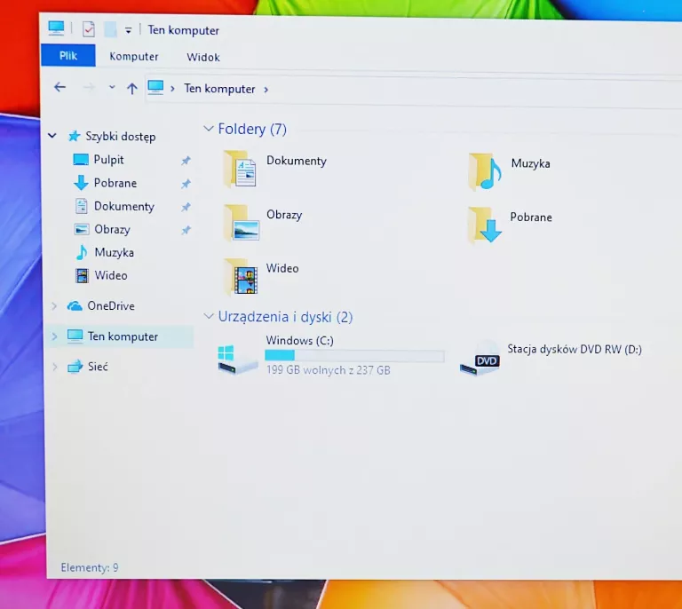This screenshot has width=682, height=609.
Task: Open the Plik ribbon tab
Action: tap(68, 56)
